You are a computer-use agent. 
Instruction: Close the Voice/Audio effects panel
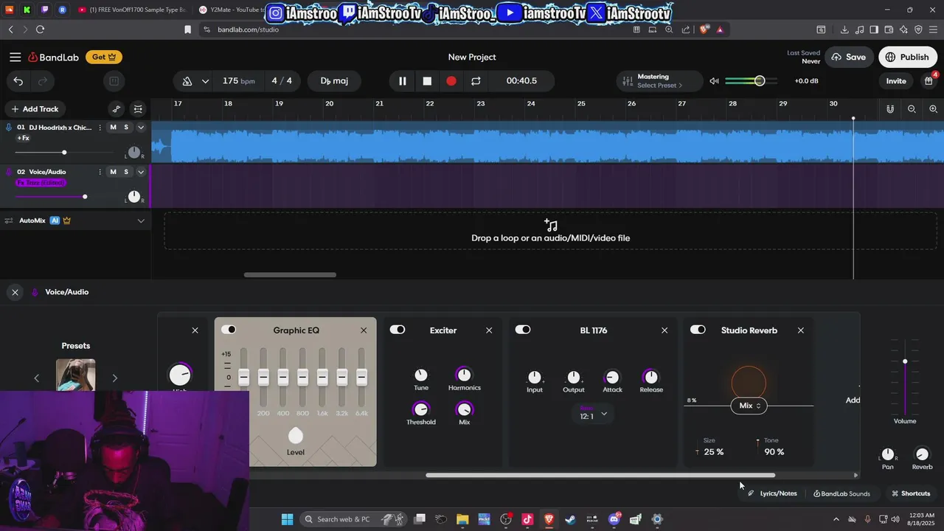click(15, 292)
